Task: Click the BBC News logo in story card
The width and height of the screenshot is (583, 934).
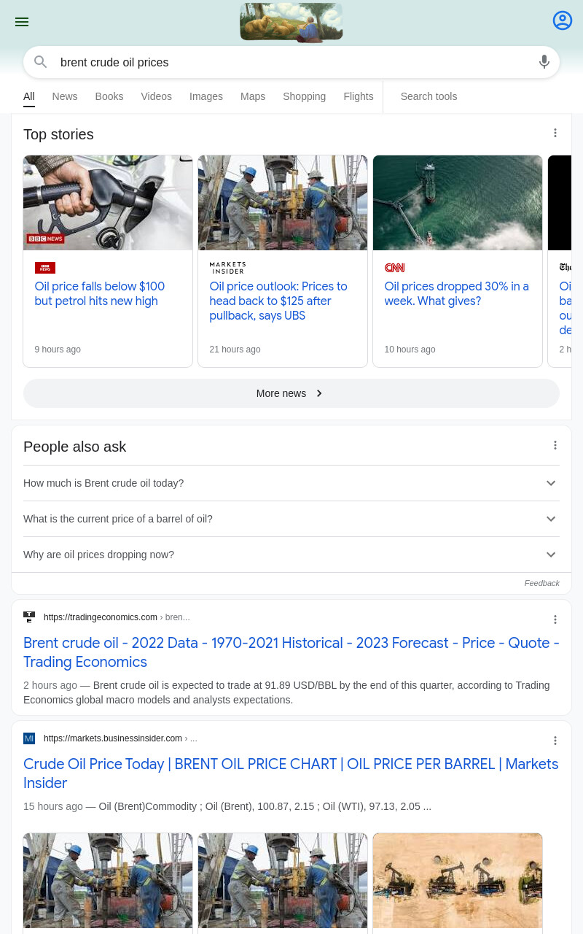Action: tap(45, 268)
